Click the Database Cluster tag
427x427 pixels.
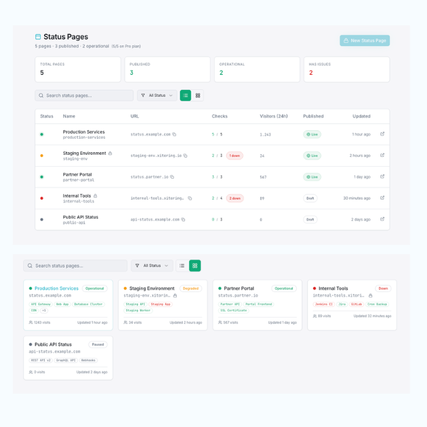coord(88,304)
